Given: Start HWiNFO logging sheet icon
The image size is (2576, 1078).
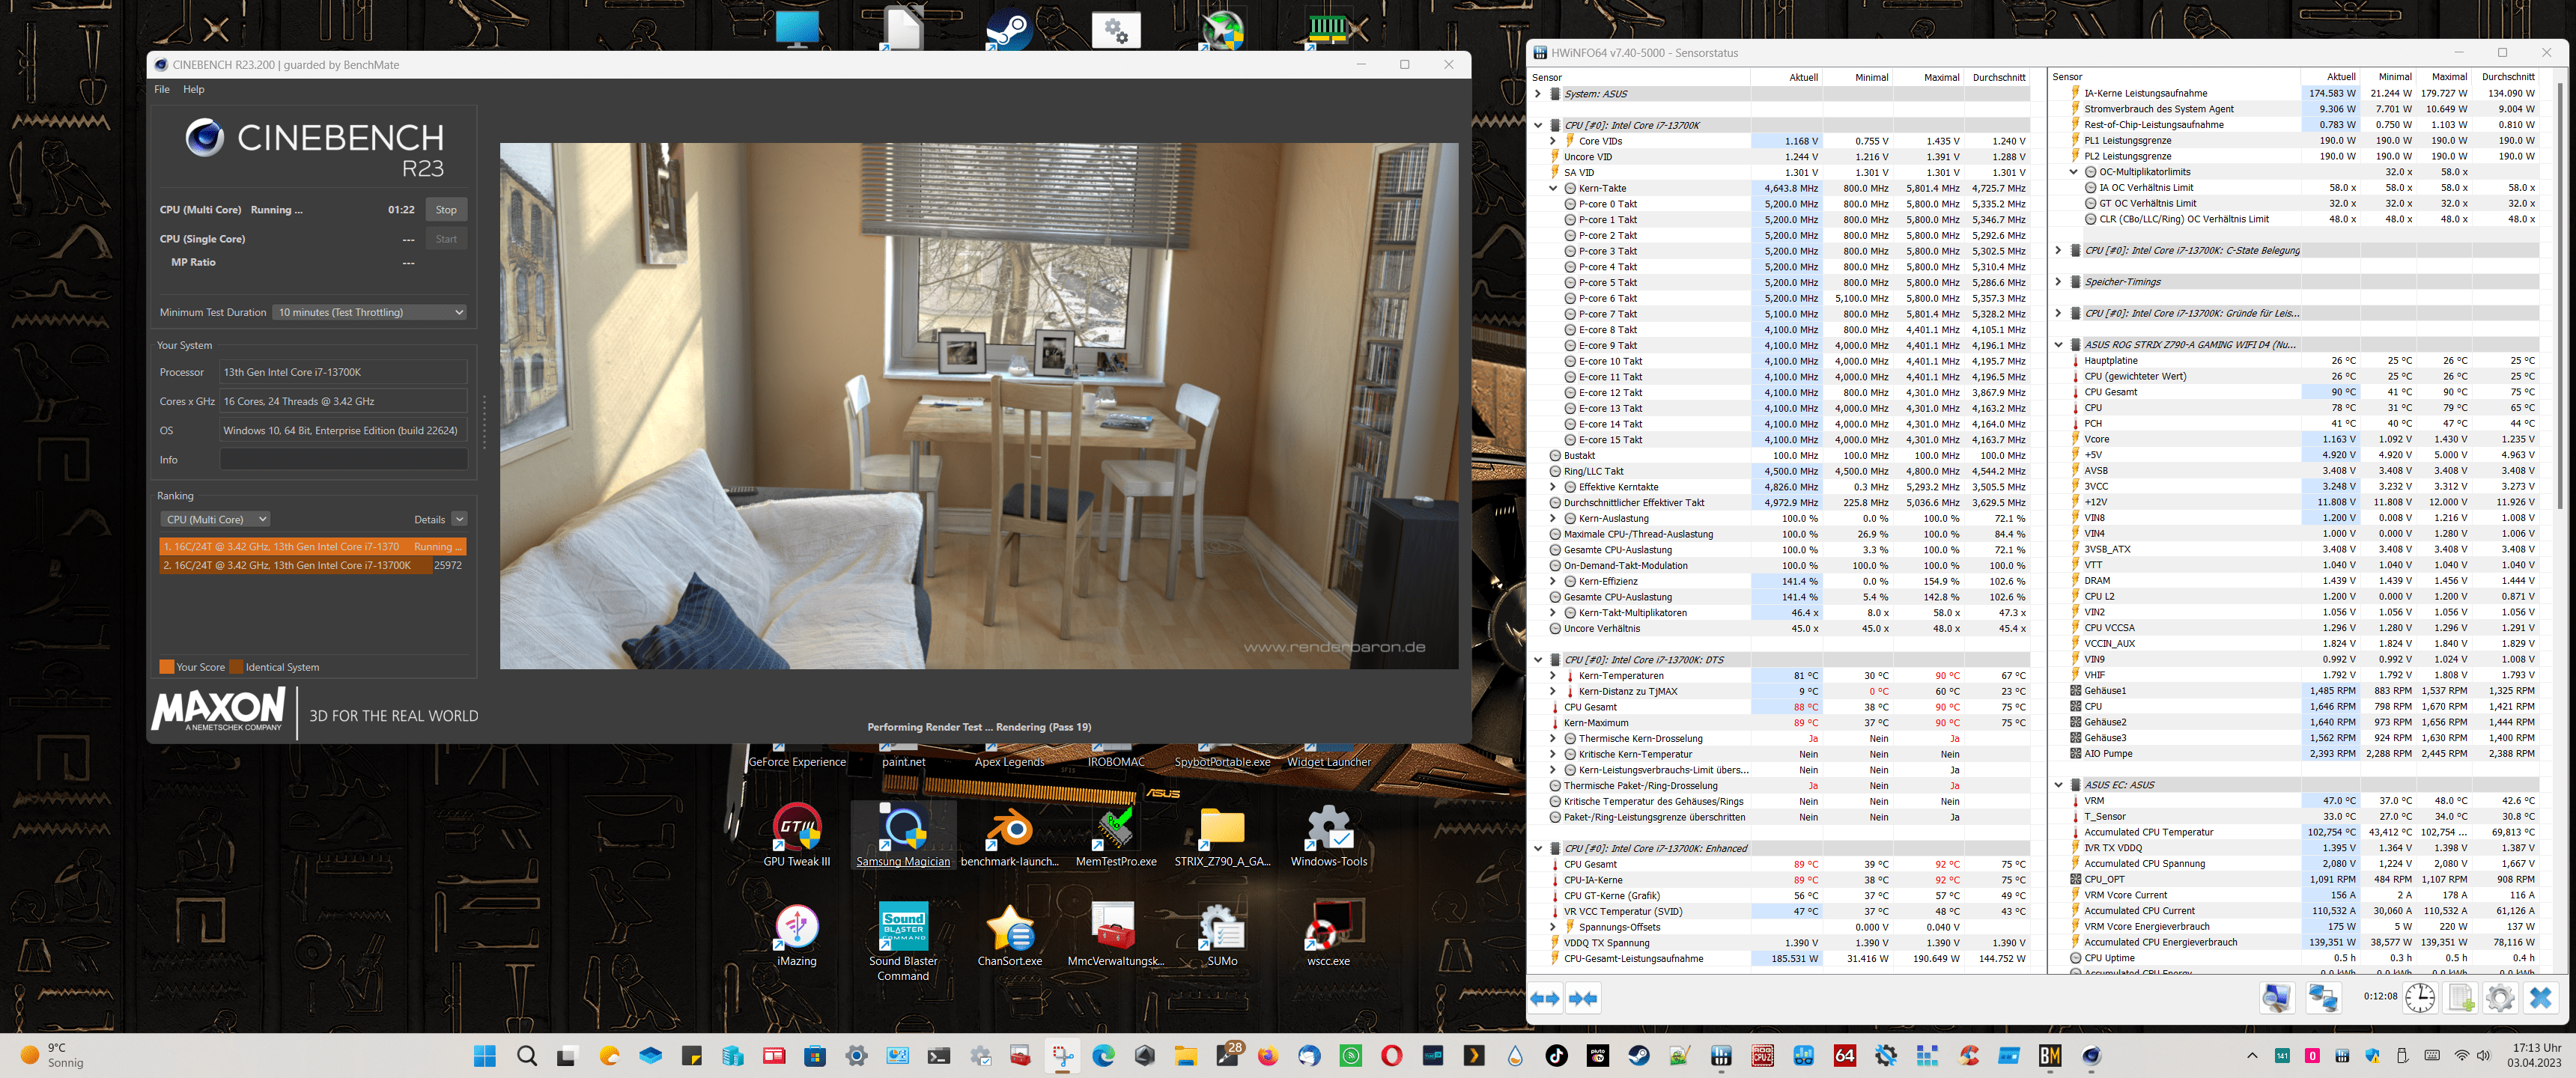Looking at the screenshot, I should click(2460, 997).
